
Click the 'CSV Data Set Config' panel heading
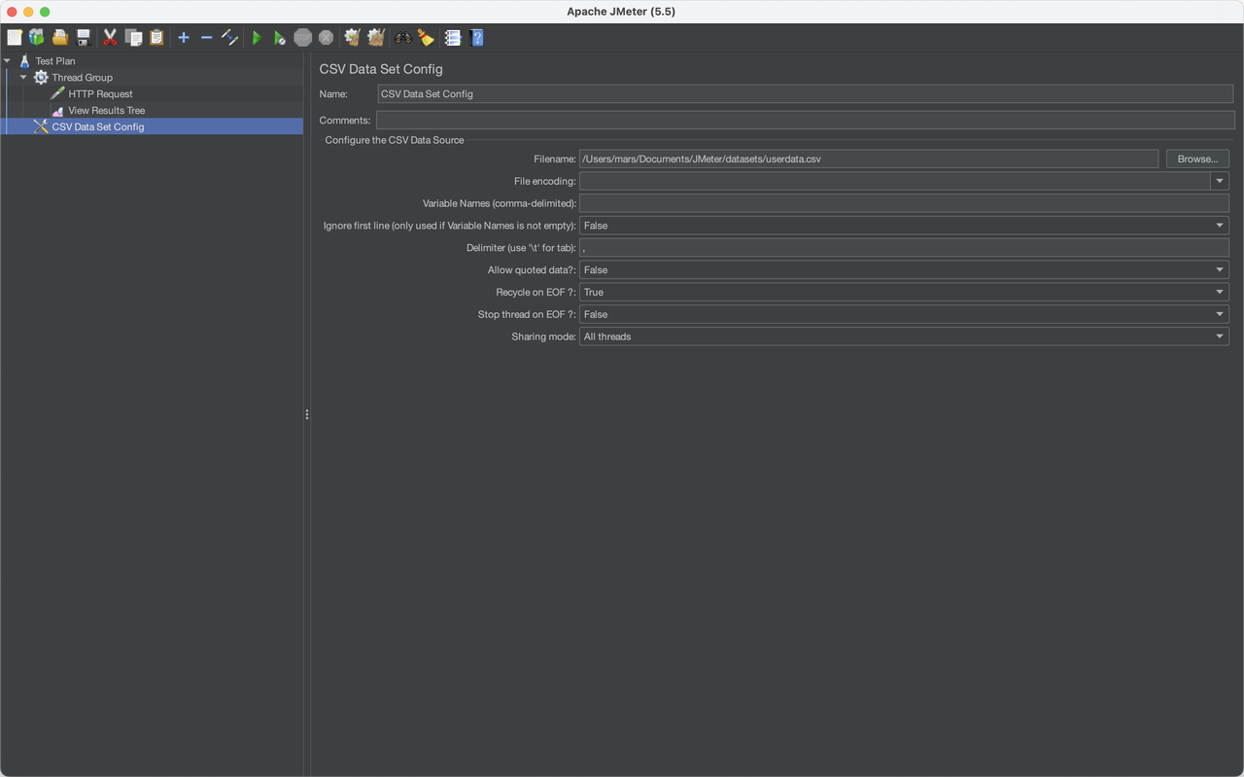pos(381,69)
